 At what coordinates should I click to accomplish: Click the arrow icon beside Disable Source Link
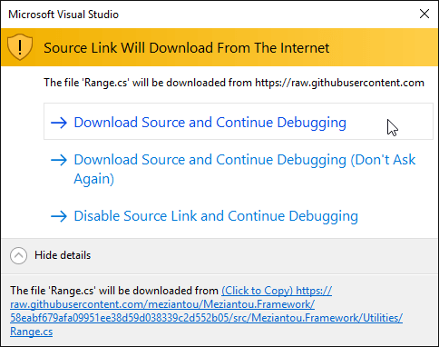point(59,216)
